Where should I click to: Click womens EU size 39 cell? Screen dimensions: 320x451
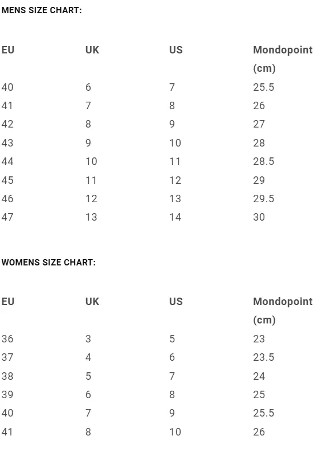click(7, 394)
